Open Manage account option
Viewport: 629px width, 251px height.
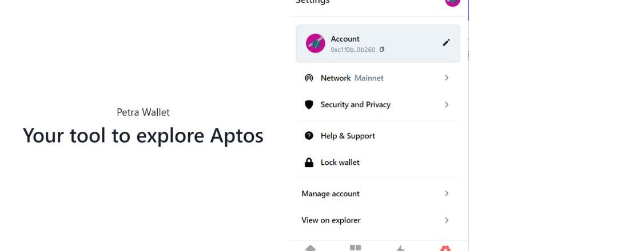click(331, 194)
